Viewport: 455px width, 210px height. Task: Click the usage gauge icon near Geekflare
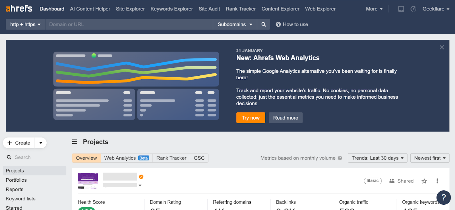tap(413, 9)
